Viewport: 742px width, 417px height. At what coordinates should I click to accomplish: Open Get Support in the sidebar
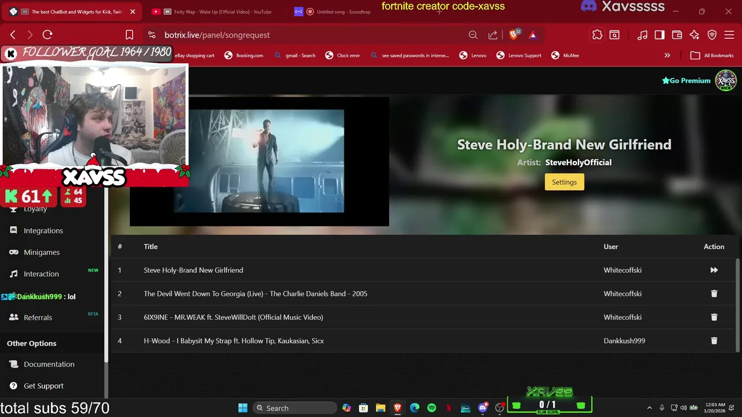point(43,386)
